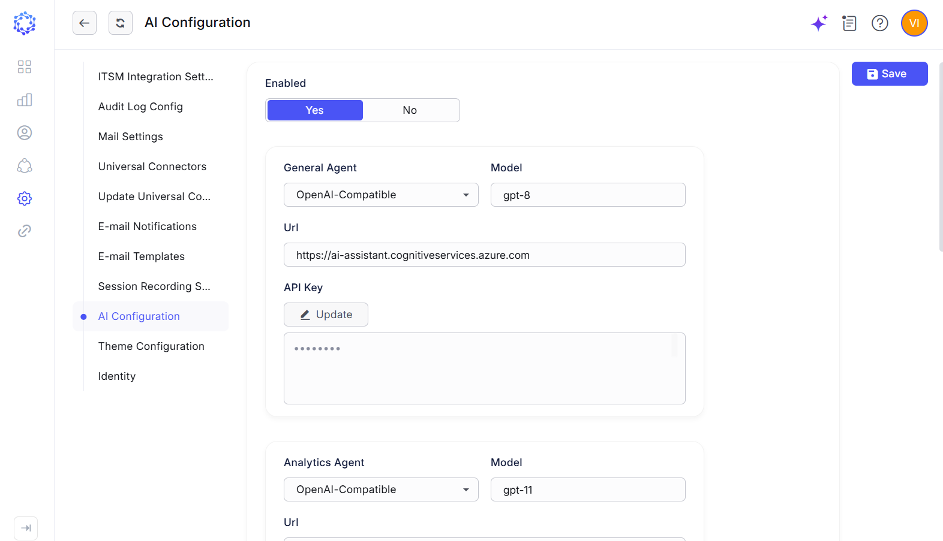943x541 pixels.
Task: Open the task list icon in the header
Action: (x=849, y=23)
